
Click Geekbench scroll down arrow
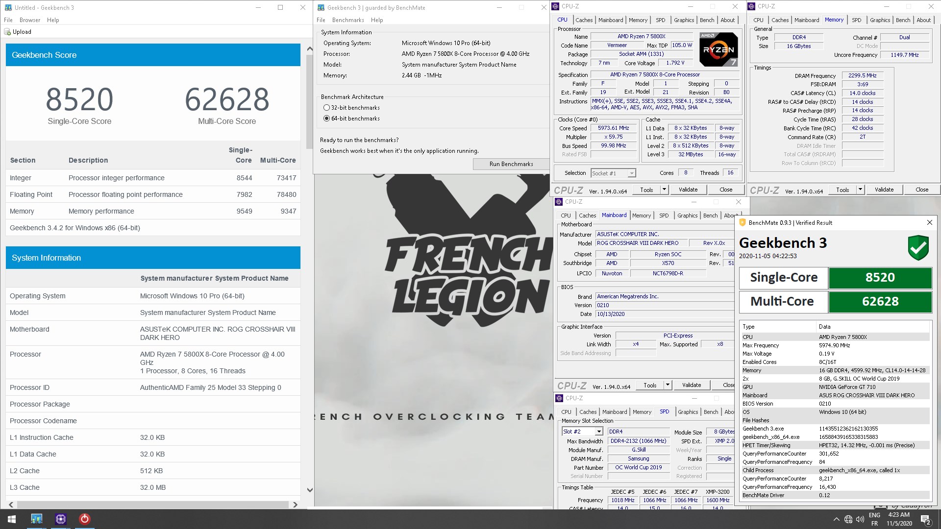(309, 490)
